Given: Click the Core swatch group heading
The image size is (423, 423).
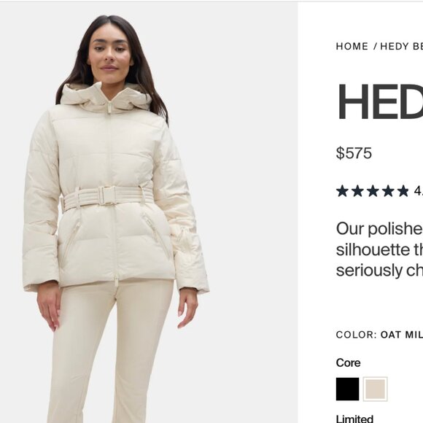Looking at the screenshot, I should pyautogui.click(x=349, y=362).
